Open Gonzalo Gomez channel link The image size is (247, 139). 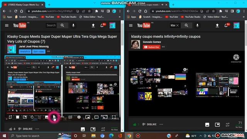click(152, 42)
